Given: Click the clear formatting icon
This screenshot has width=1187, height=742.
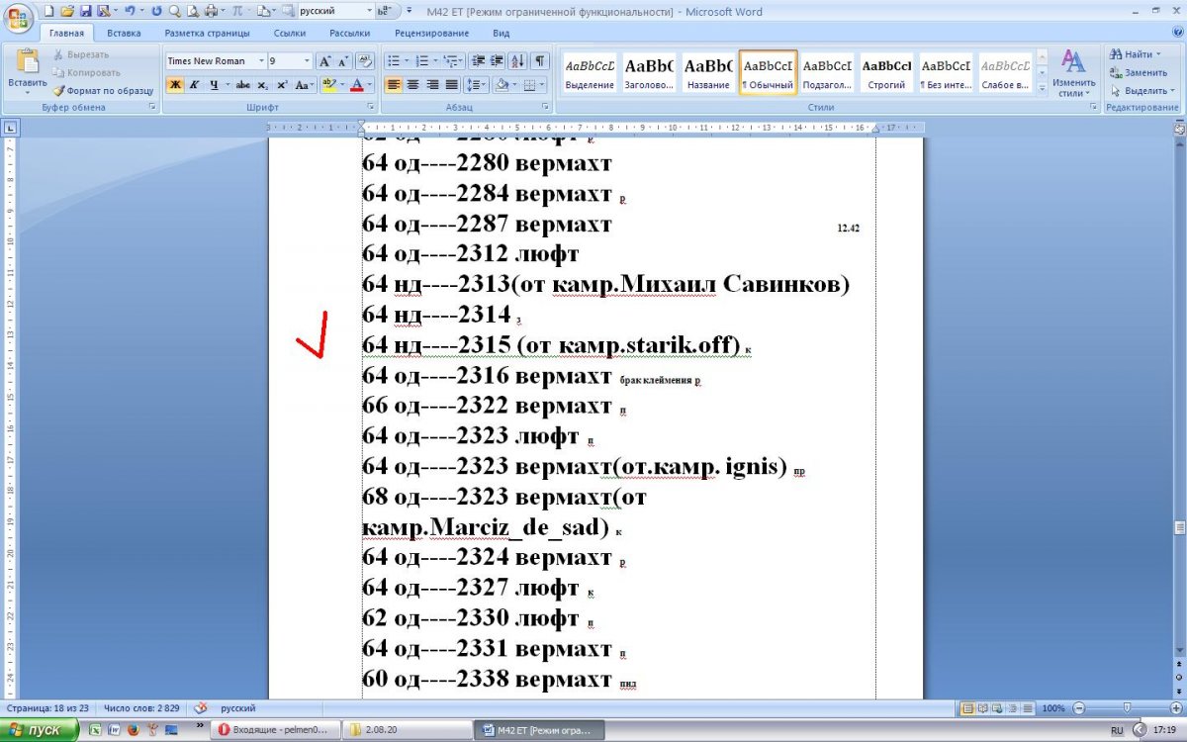Looking at the screenshot, I should [364, 61].
